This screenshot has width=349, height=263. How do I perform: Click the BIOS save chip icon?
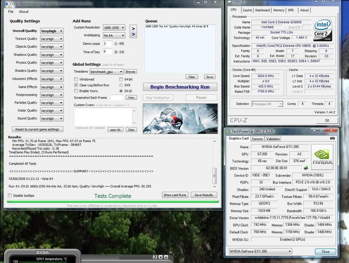point(306,168)
